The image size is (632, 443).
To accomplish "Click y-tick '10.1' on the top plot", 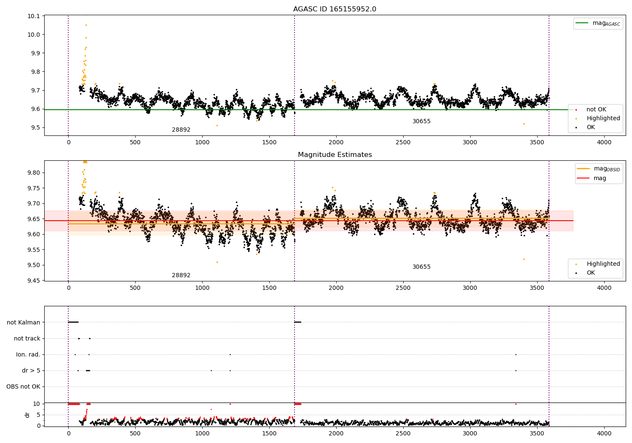I will 35,16.
